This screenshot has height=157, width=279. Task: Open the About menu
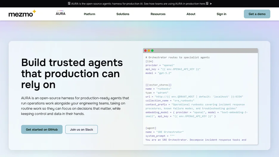(x=191, y=14)
